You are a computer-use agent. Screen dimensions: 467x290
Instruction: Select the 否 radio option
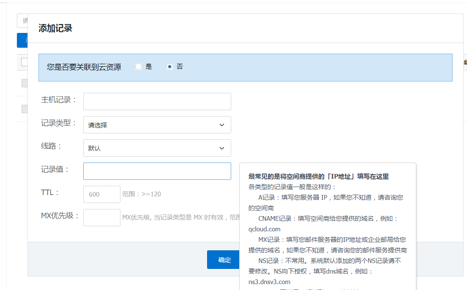pyautogui.click(x=169, y=67)
